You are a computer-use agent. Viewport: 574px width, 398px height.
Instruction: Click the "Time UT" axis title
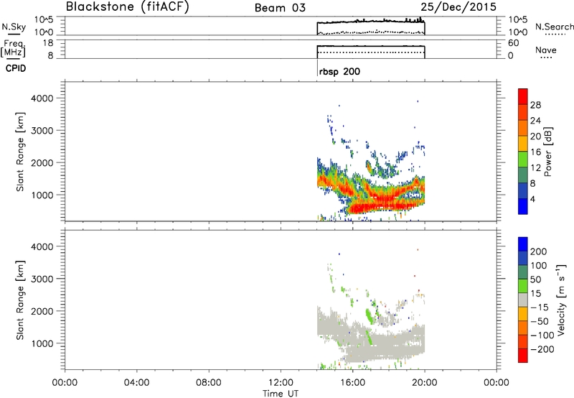point(281,394)
